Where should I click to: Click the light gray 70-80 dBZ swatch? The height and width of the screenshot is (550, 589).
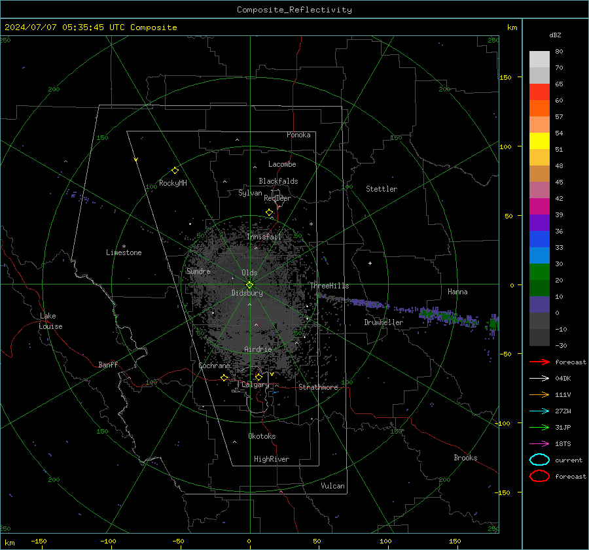[539, 60]
